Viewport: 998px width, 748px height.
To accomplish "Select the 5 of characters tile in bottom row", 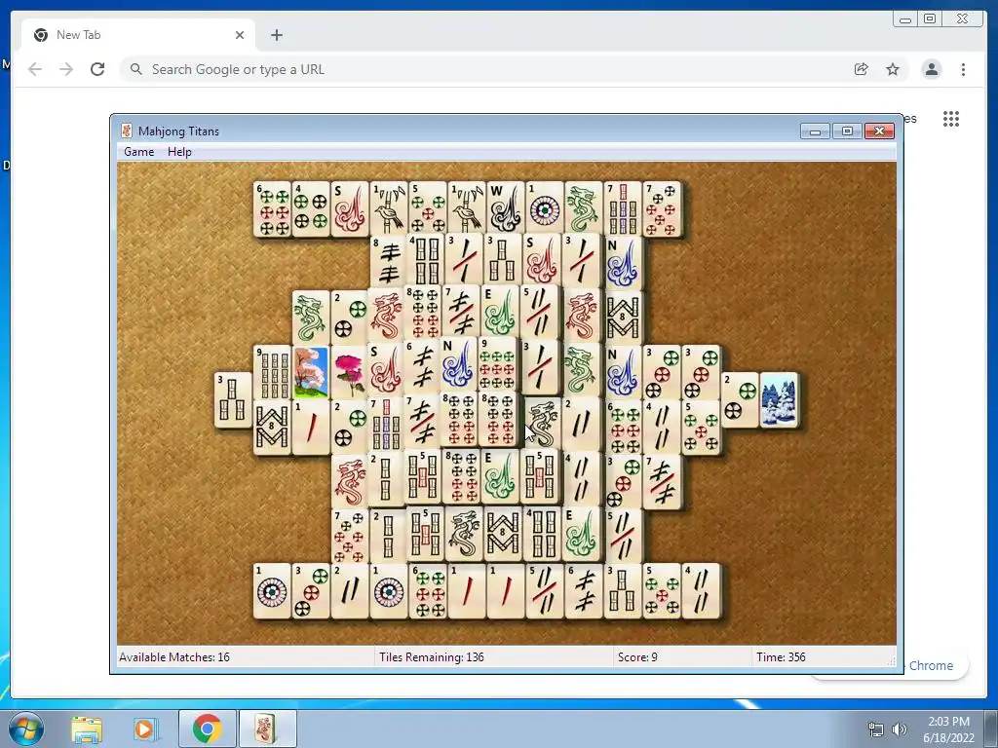I will pyautogui.click(x=544, y=591).
